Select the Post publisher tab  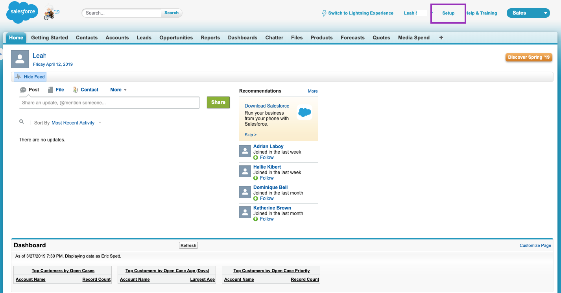[30, 90]
